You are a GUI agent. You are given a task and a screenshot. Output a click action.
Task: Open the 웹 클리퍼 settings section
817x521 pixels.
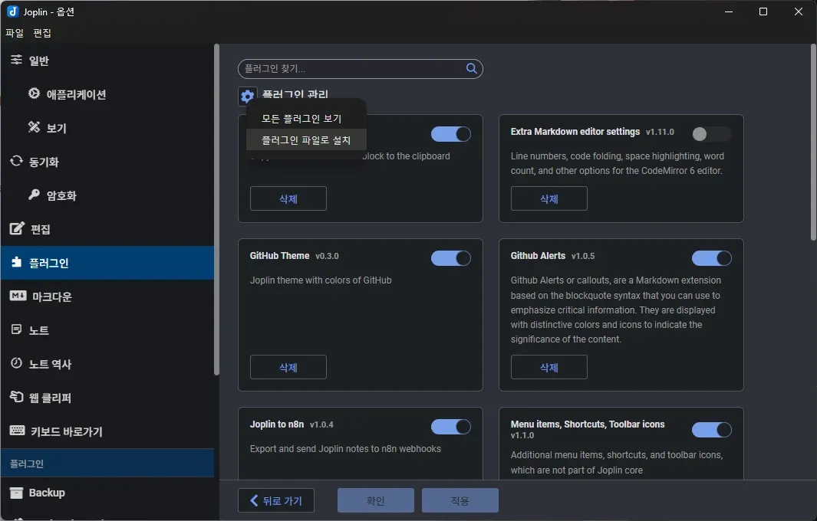click(107, 398)
